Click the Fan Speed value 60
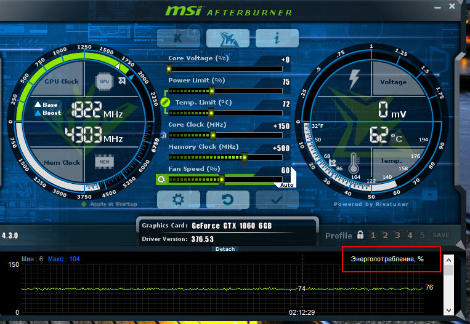Image resolution: width=470 pixels, height=324 pixels. [285, 170]
